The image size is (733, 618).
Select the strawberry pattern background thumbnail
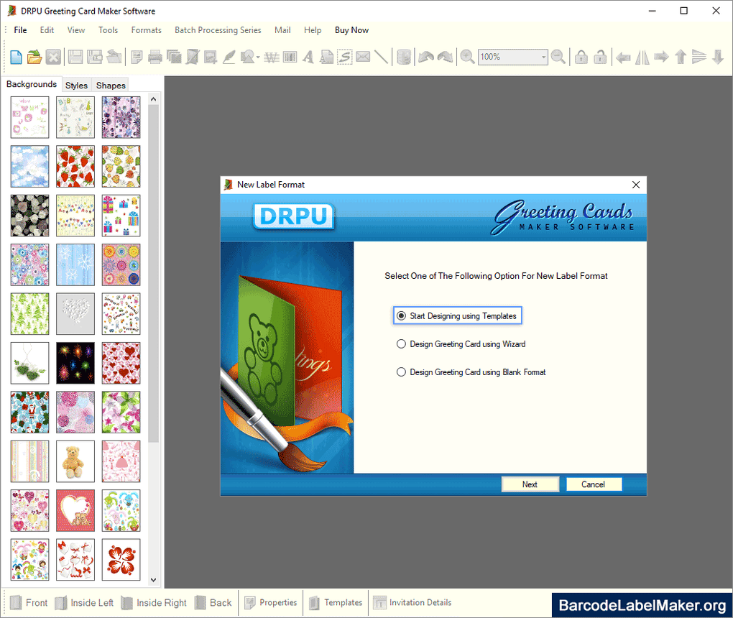click(x=75, y=167)
